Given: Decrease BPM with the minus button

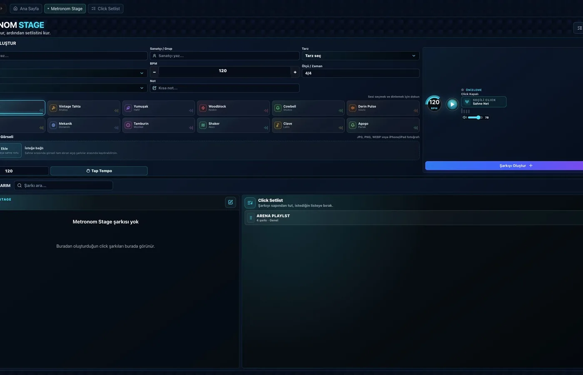Looking at the screenshot, I should [x=154, y=72].
